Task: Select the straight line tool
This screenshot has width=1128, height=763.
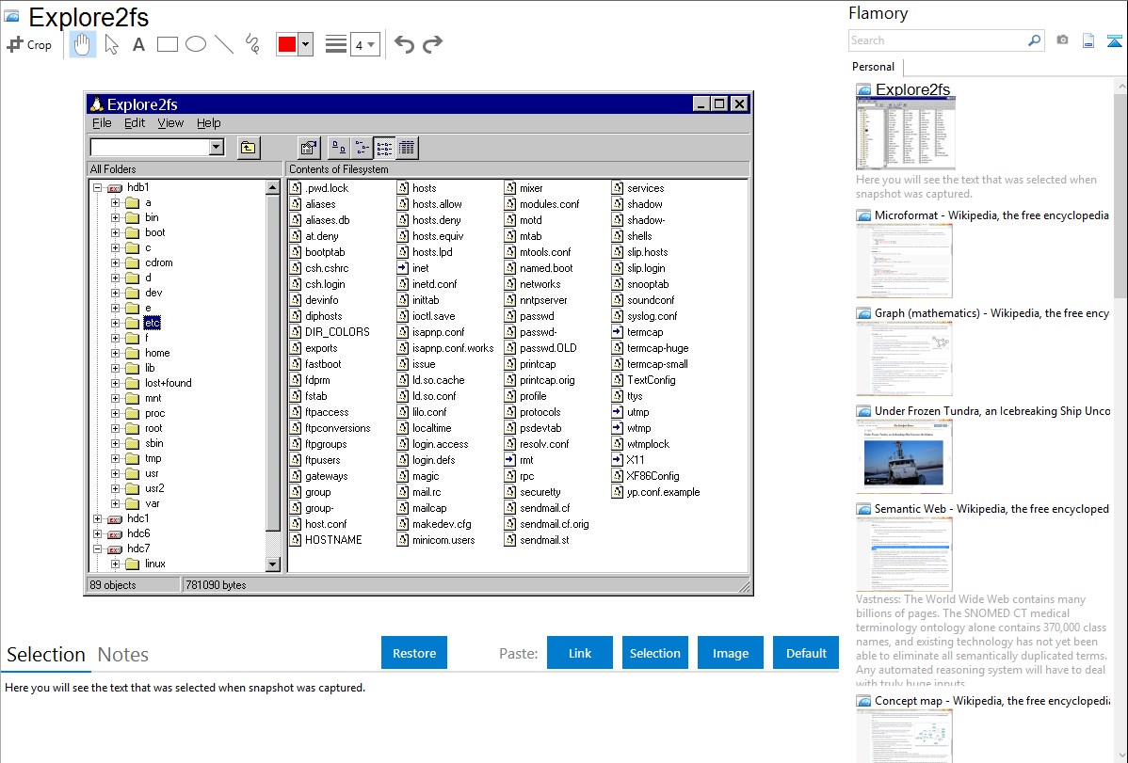Action: 224,44
